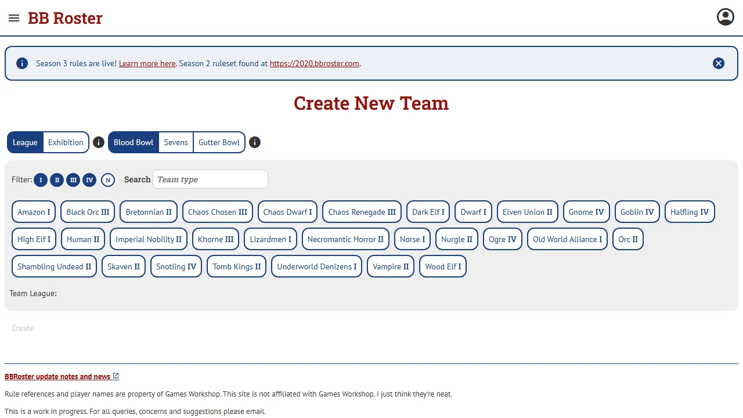
Task: Open BBRoster update notes and news
Action: point(57,376)
